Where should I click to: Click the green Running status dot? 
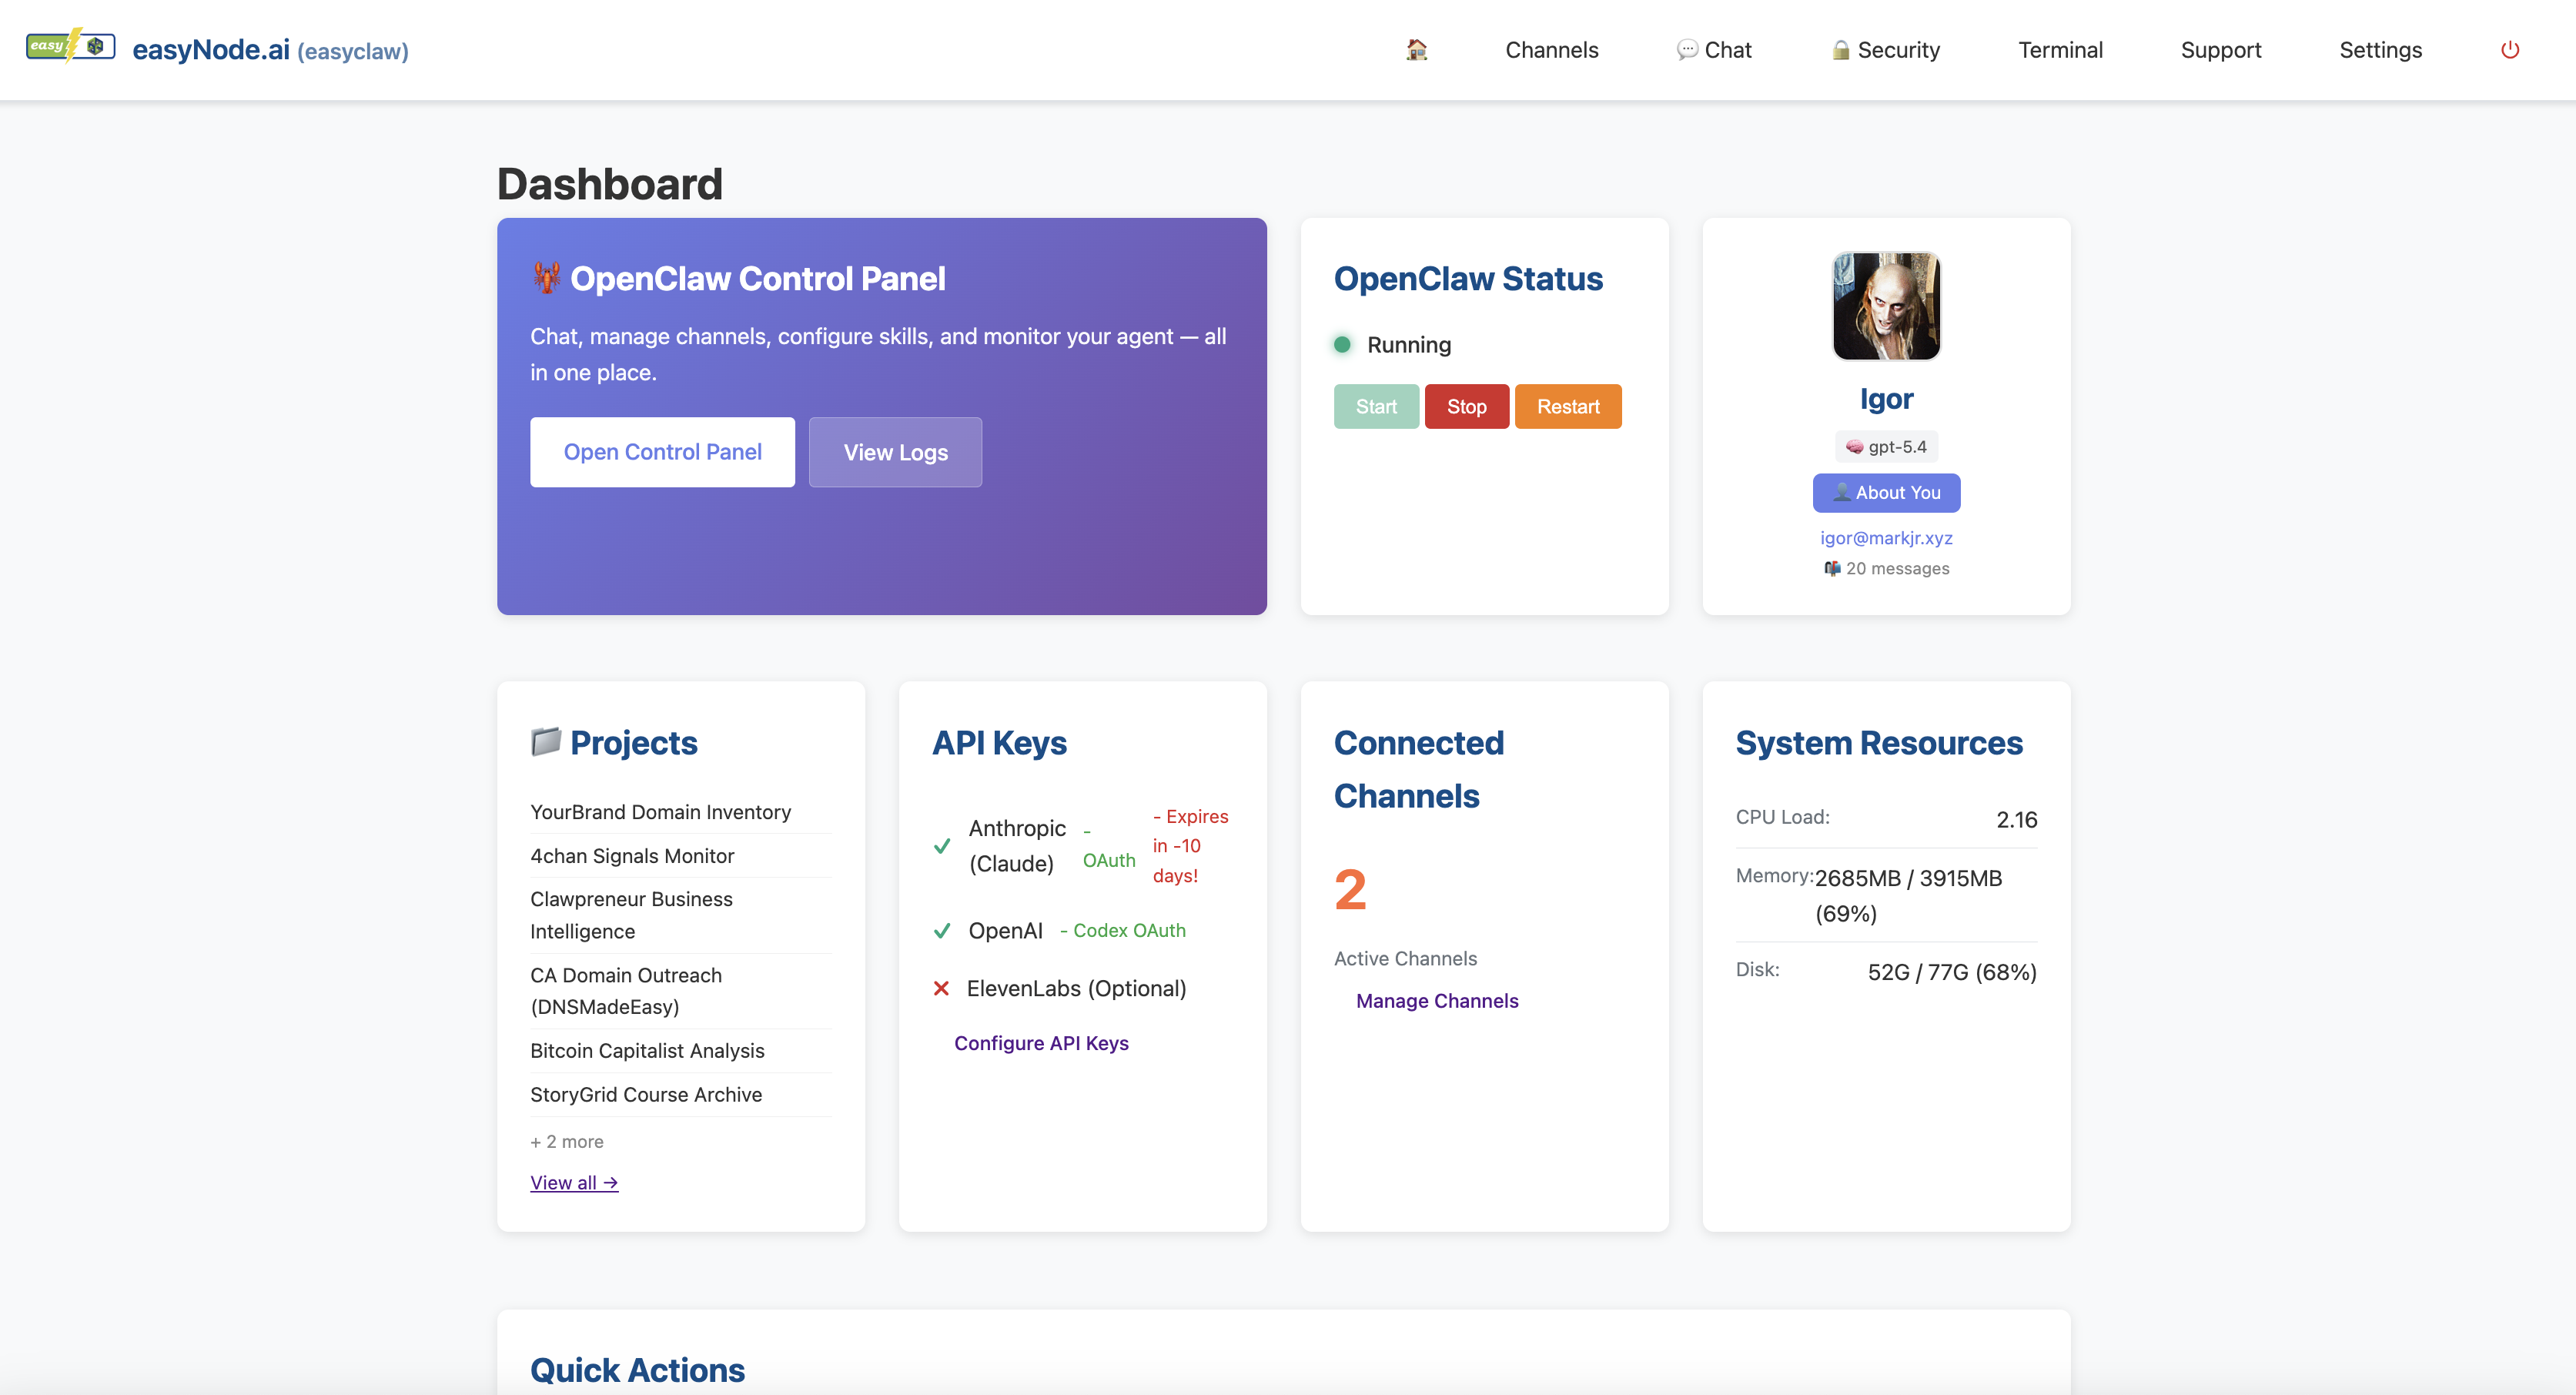click(1343, 345)
